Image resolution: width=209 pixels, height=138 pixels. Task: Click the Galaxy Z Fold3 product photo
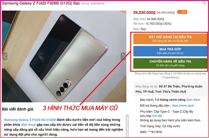pos(64,56)
